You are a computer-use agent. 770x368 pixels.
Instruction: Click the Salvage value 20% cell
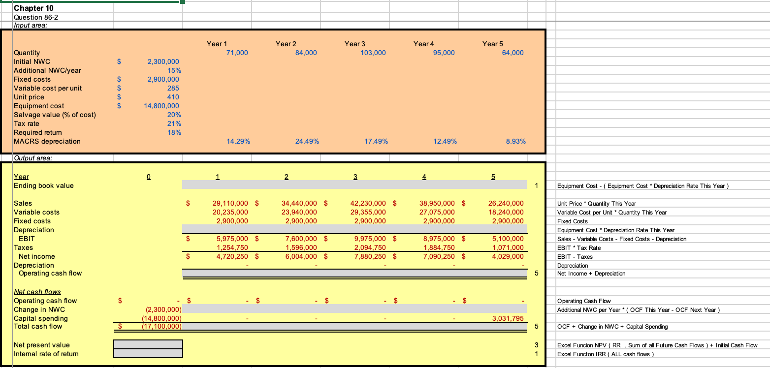click(175, 115)
